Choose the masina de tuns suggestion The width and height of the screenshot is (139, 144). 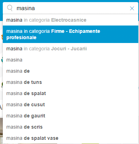tap(70, 82)
